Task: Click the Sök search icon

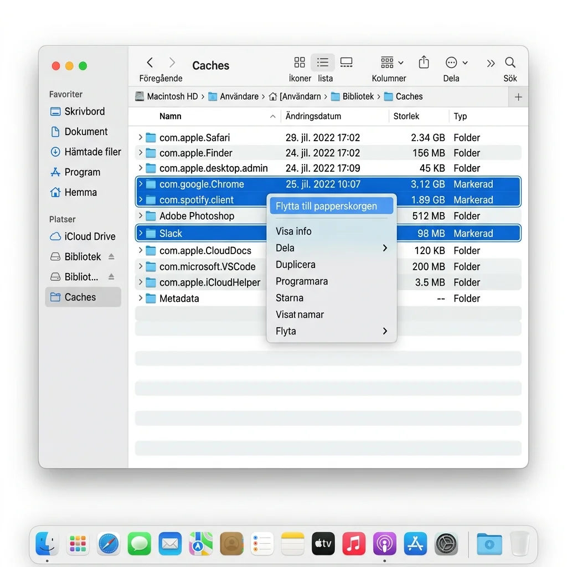Action: (x=510, y=63)
